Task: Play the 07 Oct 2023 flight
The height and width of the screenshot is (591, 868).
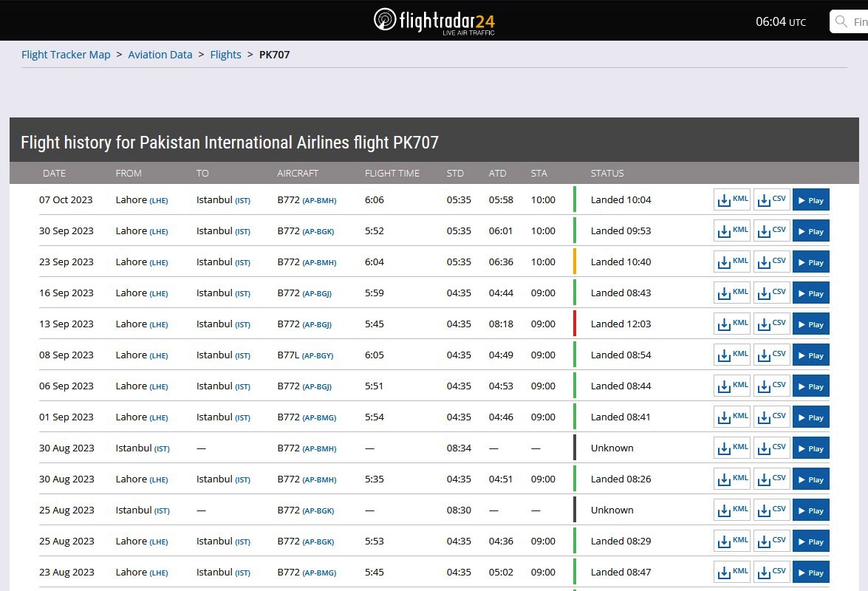Action: point(810,200)
